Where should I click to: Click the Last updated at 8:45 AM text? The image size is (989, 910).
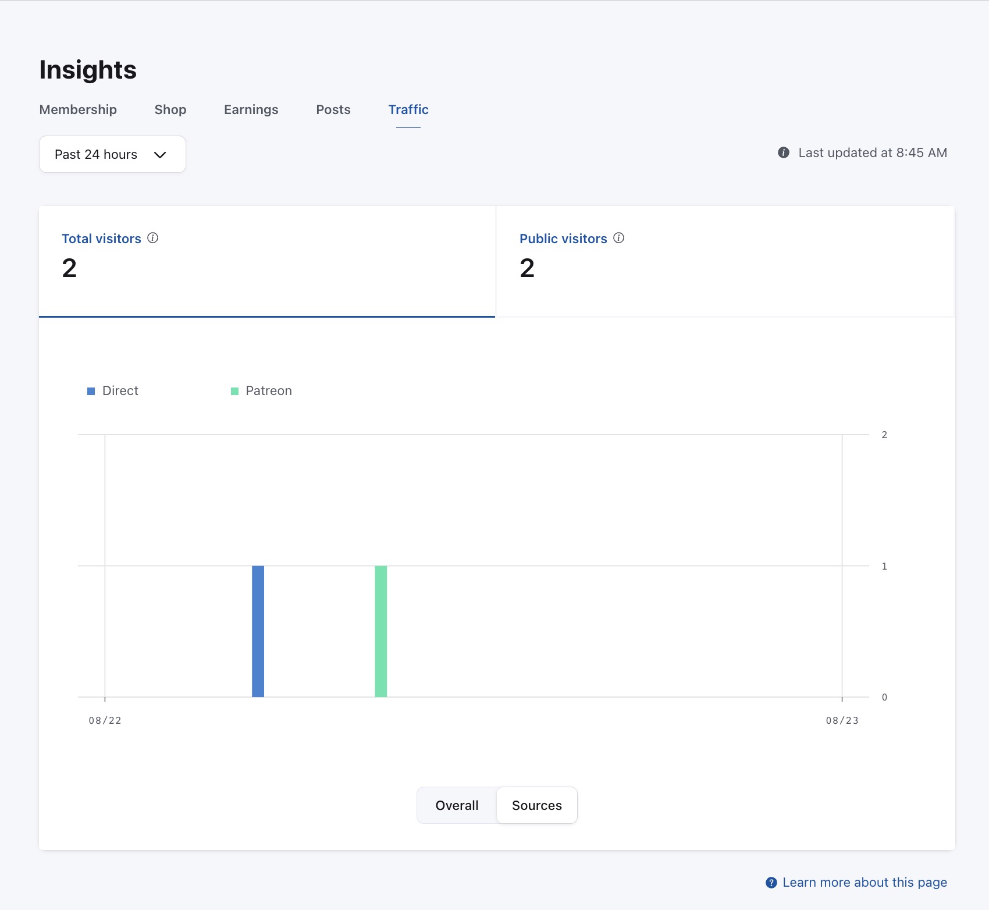873,152
